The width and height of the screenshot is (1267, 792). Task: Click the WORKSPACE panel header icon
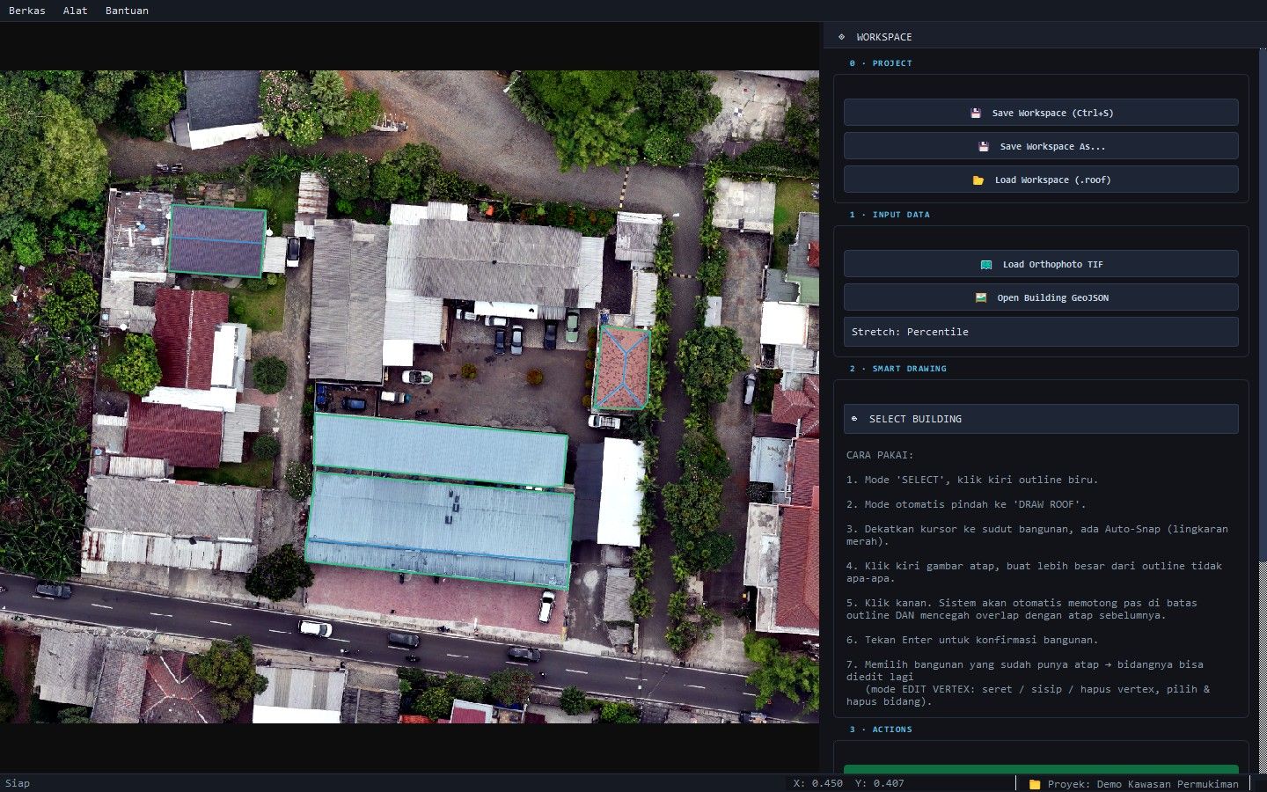coord(841,37)
